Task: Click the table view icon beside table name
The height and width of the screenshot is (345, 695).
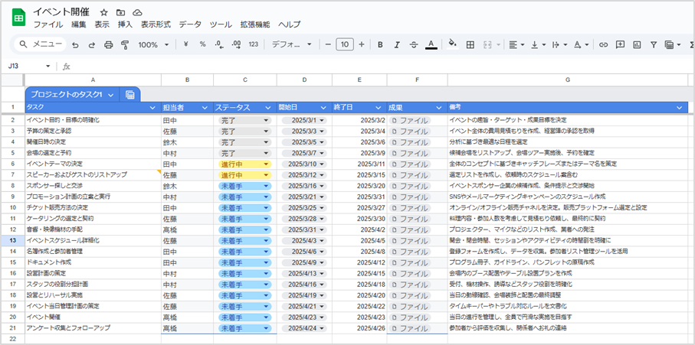Action: [x=129, y=95]
